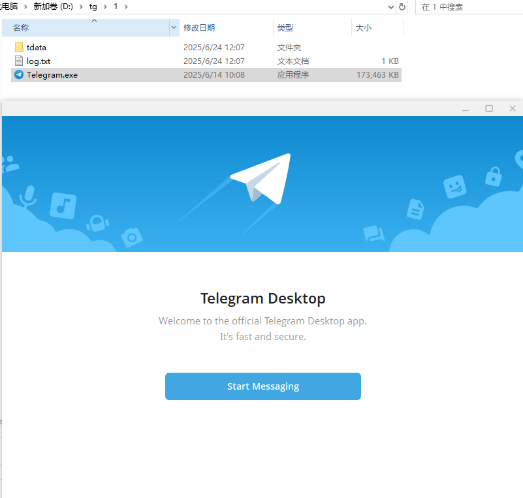Sort files by 名称 column header
Image resolution: width=523 pixels, height=498 pixels.
point(86,27)
